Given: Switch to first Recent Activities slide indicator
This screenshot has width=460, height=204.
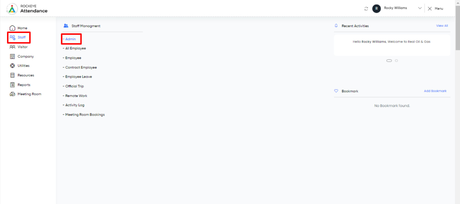Looking at the screenshot, I should pos(389,61).
